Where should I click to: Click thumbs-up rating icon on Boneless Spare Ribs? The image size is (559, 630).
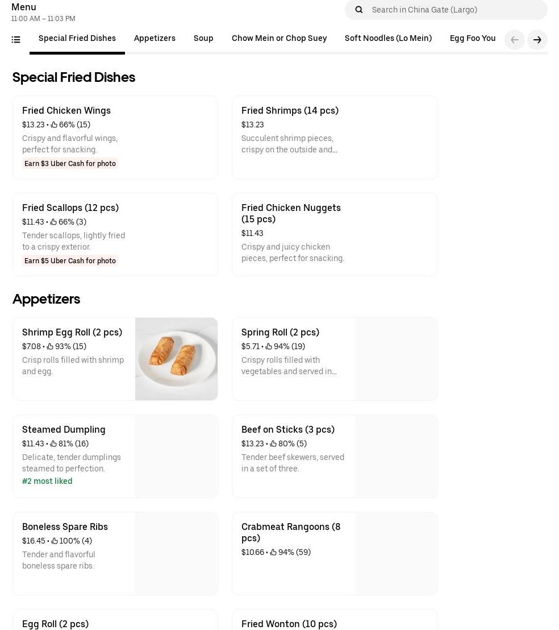tap(55, 541)
